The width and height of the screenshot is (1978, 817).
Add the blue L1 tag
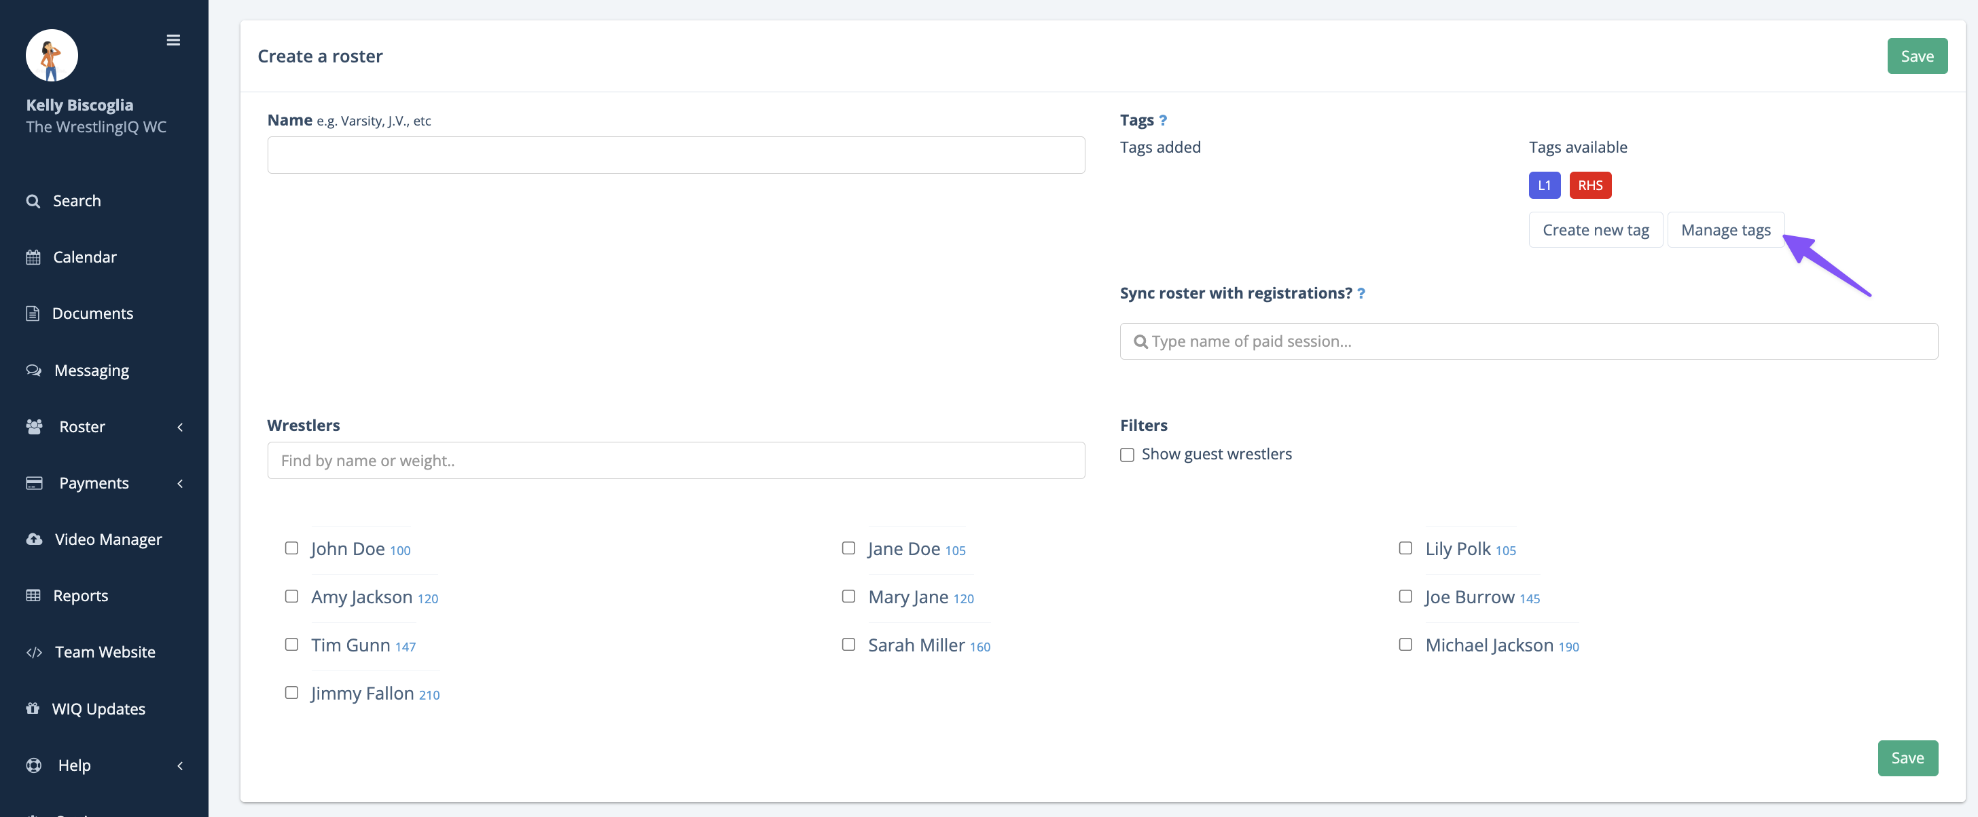tap(1544, 186)
